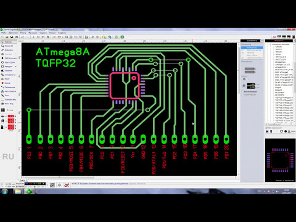Viewport: 296px width, 222px height.
Task: Click the Cut scissors icon
Action: [x=34, y=37]
